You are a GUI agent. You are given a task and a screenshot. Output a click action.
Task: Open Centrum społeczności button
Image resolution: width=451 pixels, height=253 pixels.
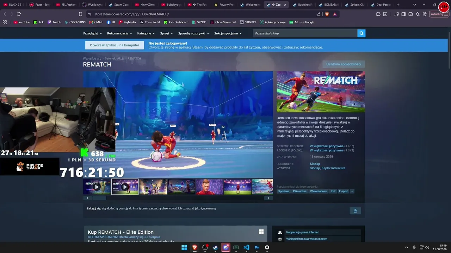coord(344,64)
